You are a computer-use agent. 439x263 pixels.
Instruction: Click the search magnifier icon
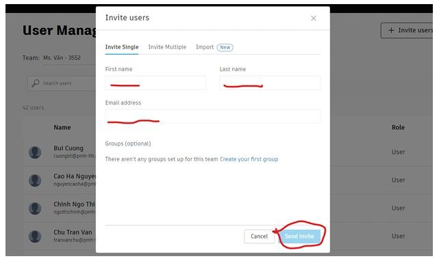point(36,83)
